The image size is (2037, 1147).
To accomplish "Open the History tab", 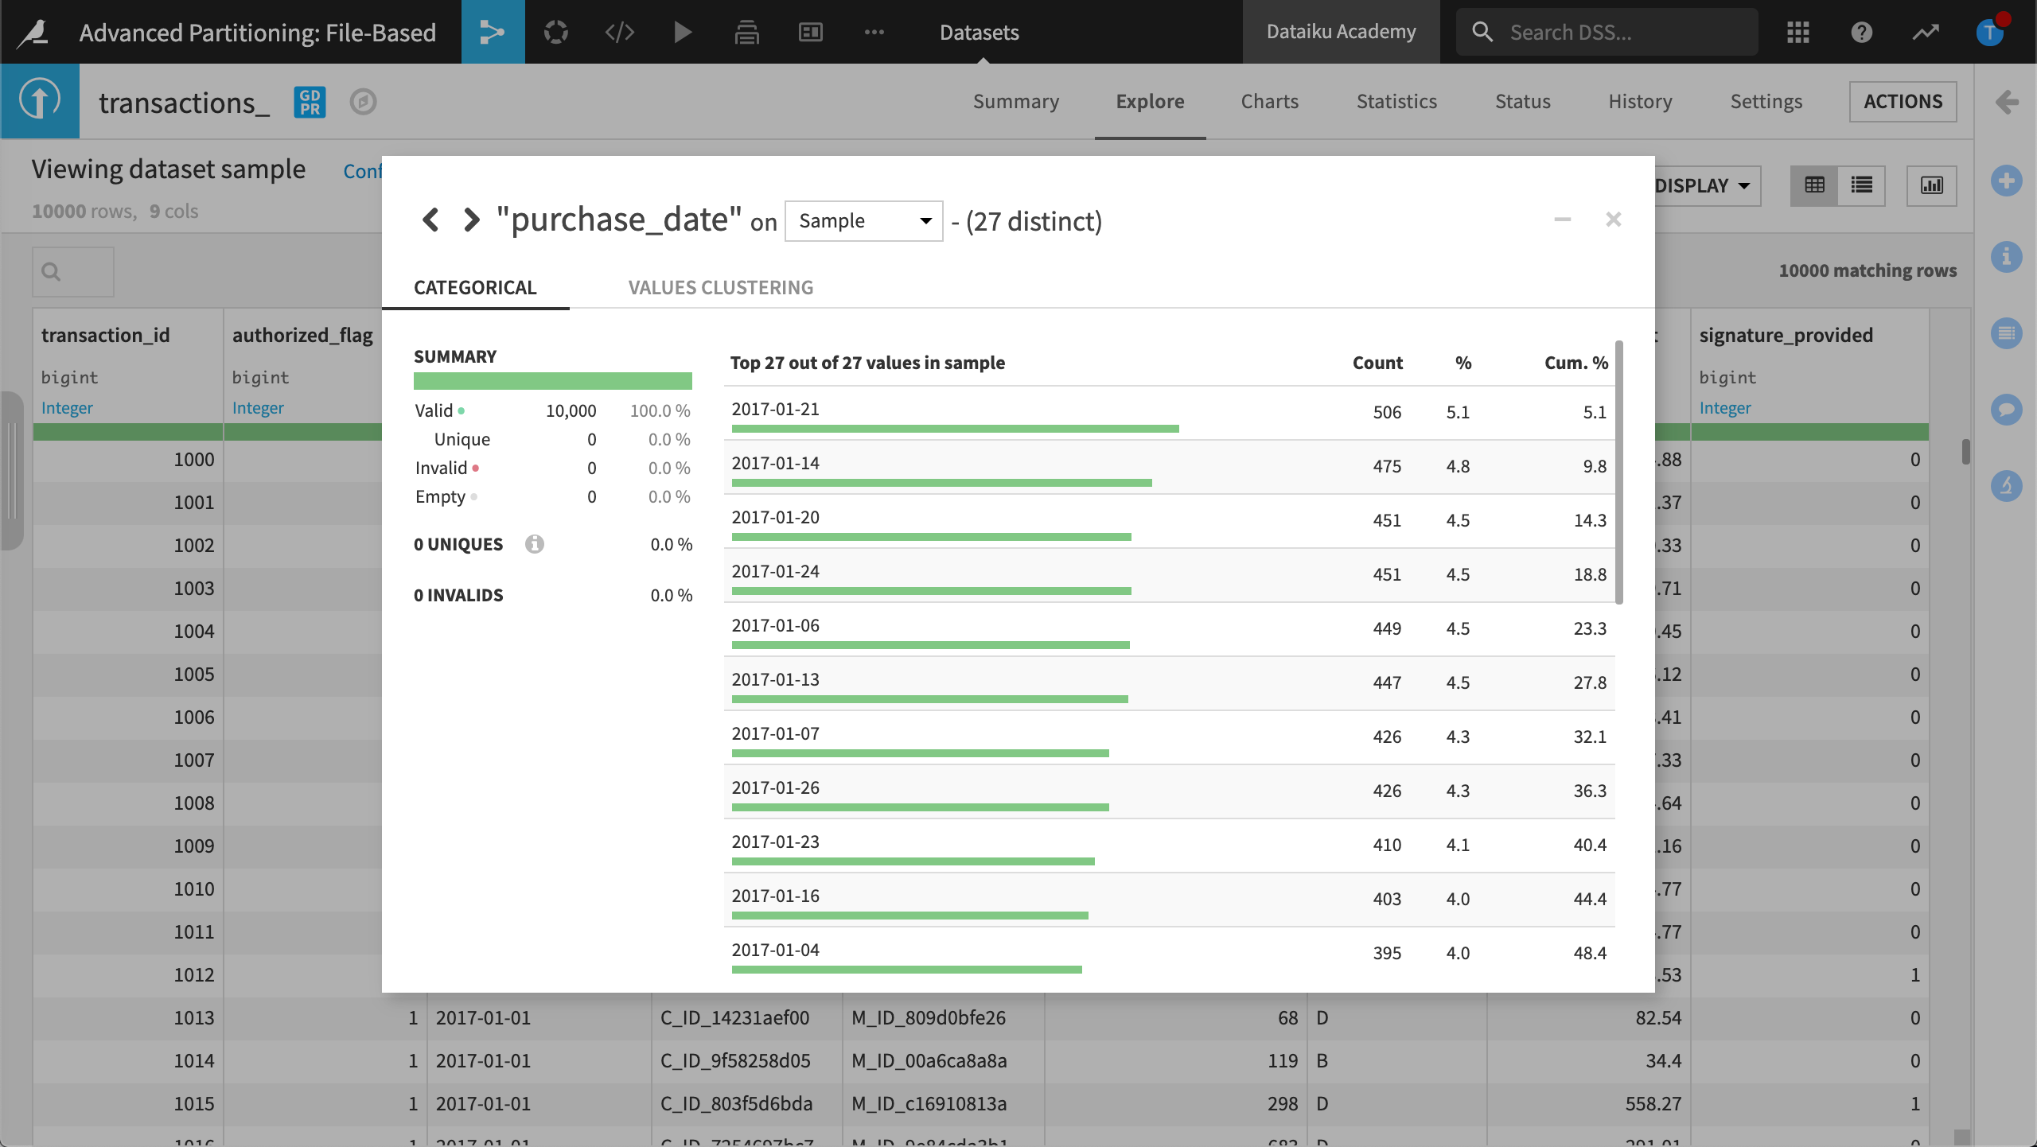I will pyautogui.click(x=1640, y=101).
